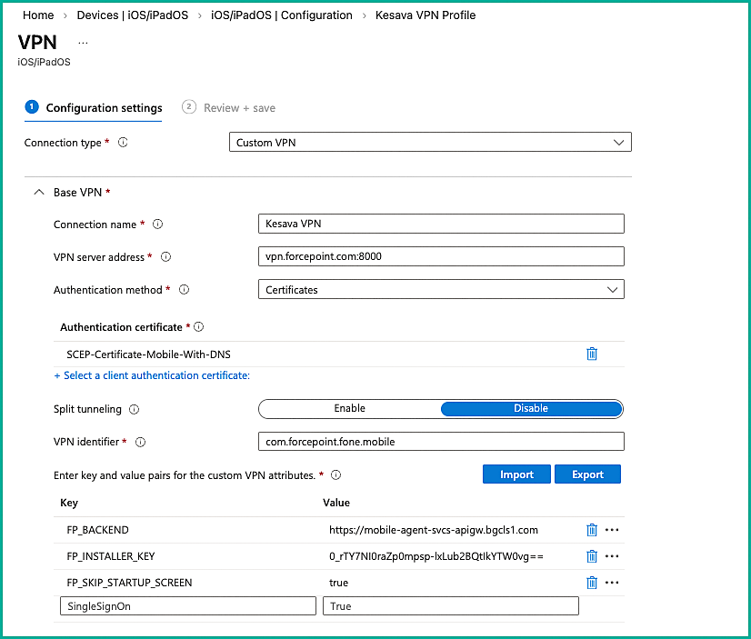Click Select a client authentication certificate link

click(x=152, y=375)
